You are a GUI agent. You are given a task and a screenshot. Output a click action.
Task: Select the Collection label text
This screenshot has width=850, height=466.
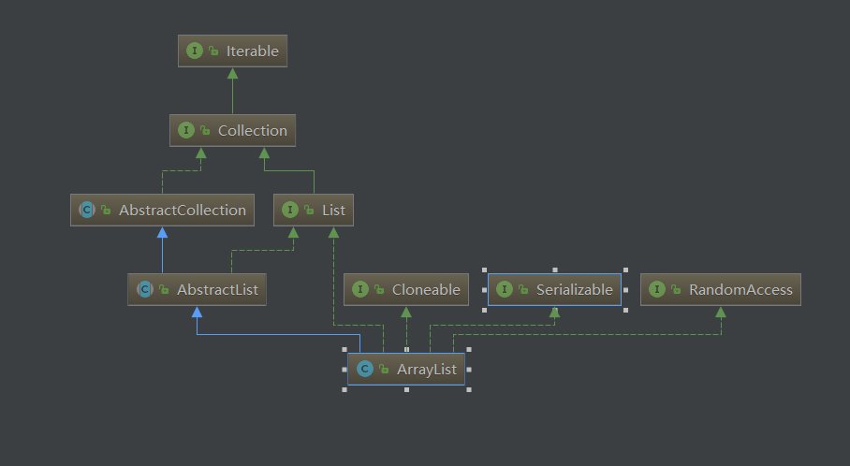coord(252,131)
